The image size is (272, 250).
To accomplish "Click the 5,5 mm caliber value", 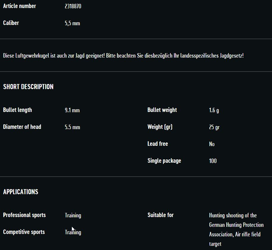I will click(x=72, y=23).
